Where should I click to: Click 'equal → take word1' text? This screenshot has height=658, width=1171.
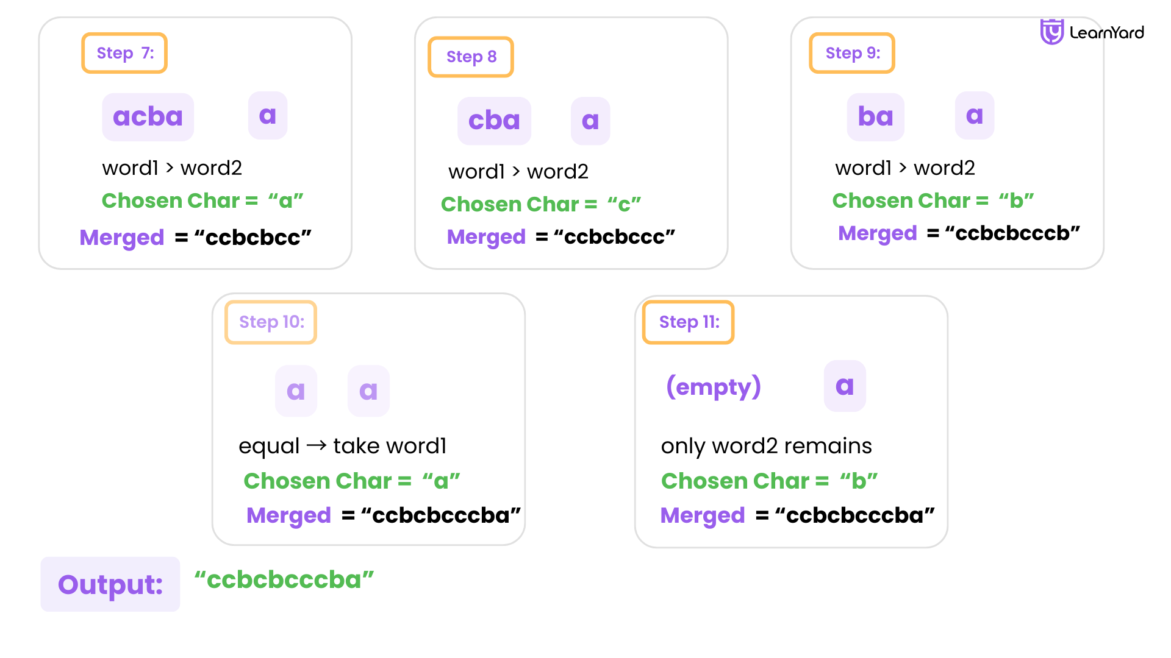point(343,446)
